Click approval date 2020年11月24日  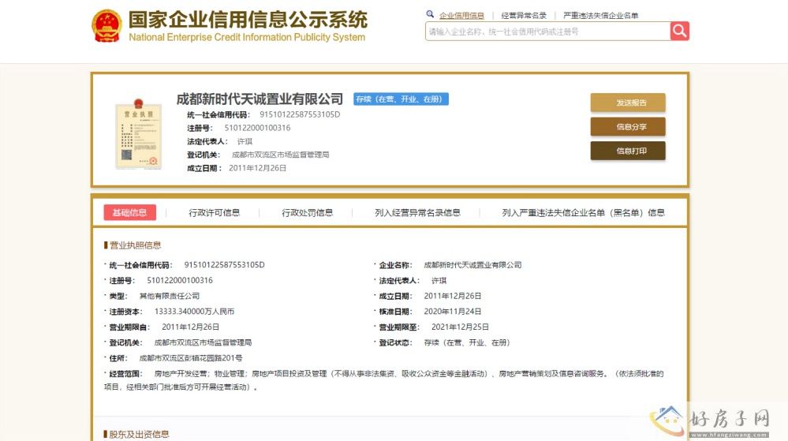tap(452, 312)
